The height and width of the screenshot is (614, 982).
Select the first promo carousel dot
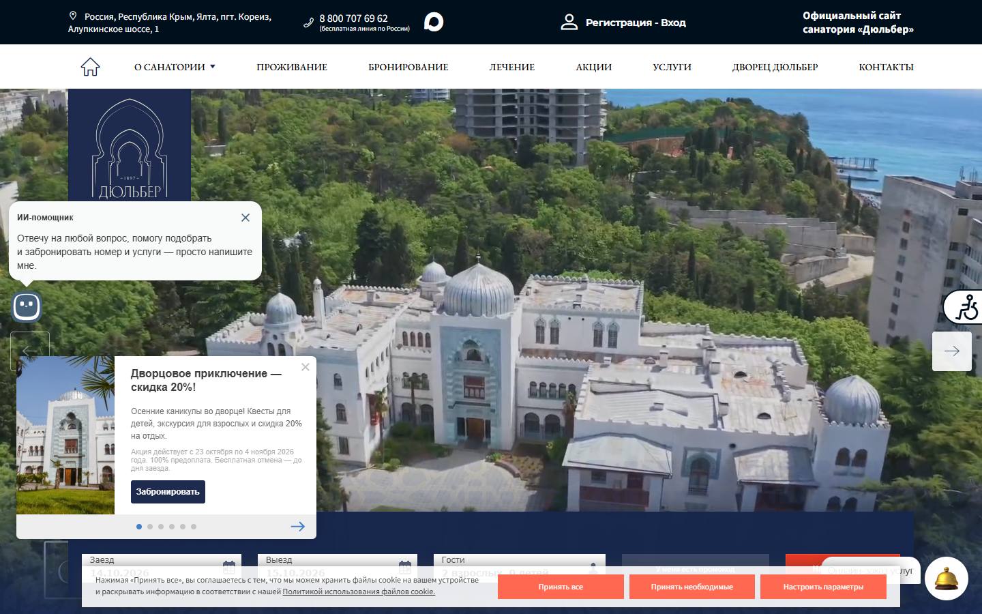[x=139, y=527]
